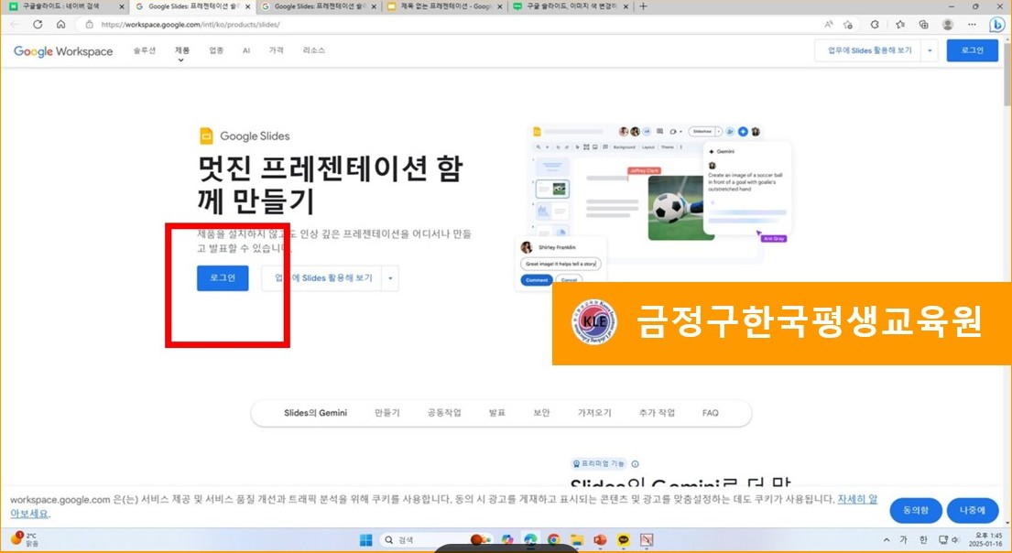
Task: Launch Google Chrome from the taskbar
Action: pos(554,539)
